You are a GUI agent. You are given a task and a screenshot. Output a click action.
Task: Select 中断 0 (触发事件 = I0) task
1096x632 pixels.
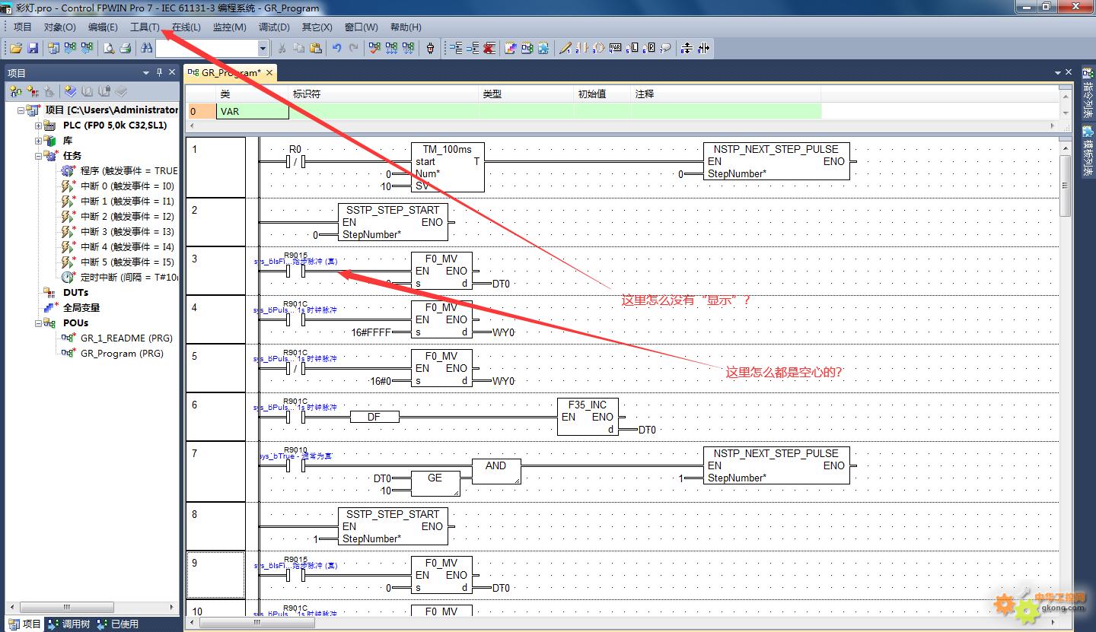click(x=127, y=186)
